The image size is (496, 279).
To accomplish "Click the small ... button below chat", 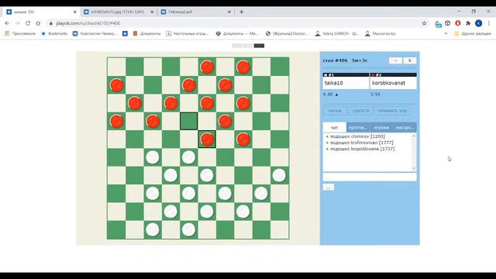I will coord(329,188).
